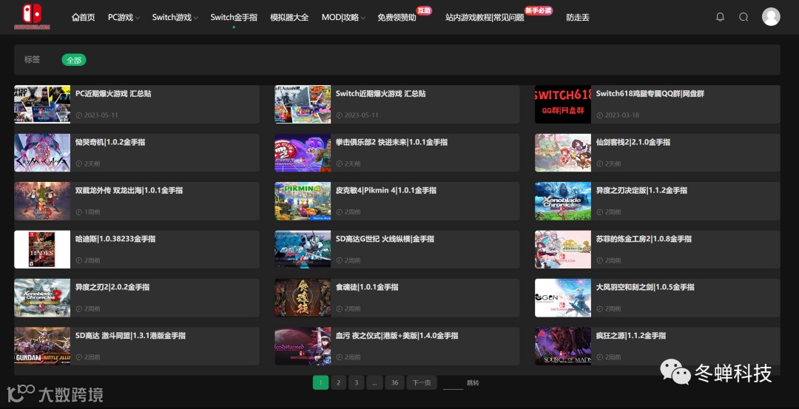Viewport: 799px width, 409px height.
Task: Open the SWITCH618 QQ群 thumbnail
Action: point(563,104)
